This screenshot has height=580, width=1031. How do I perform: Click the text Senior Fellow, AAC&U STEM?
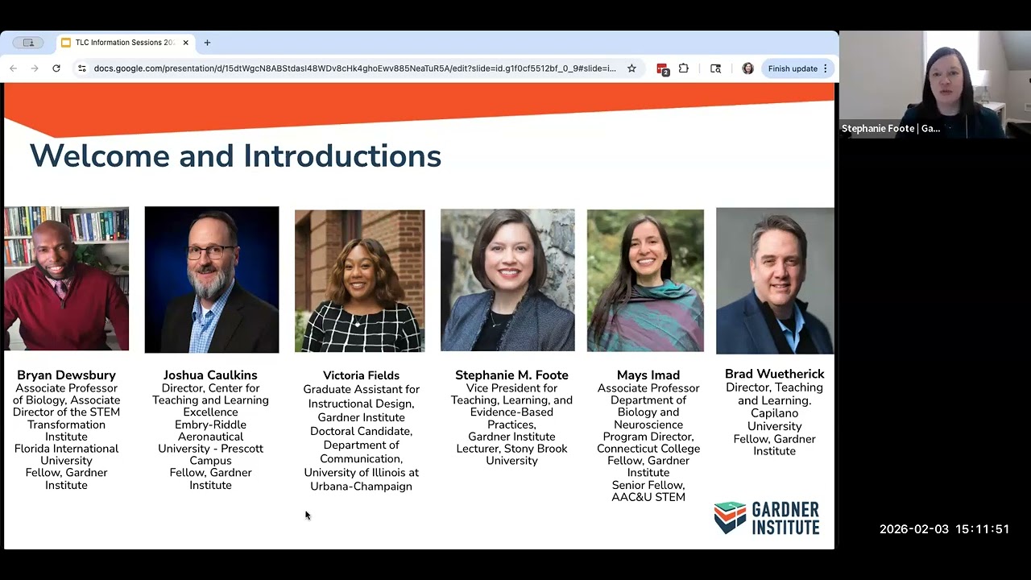point(648,491)
